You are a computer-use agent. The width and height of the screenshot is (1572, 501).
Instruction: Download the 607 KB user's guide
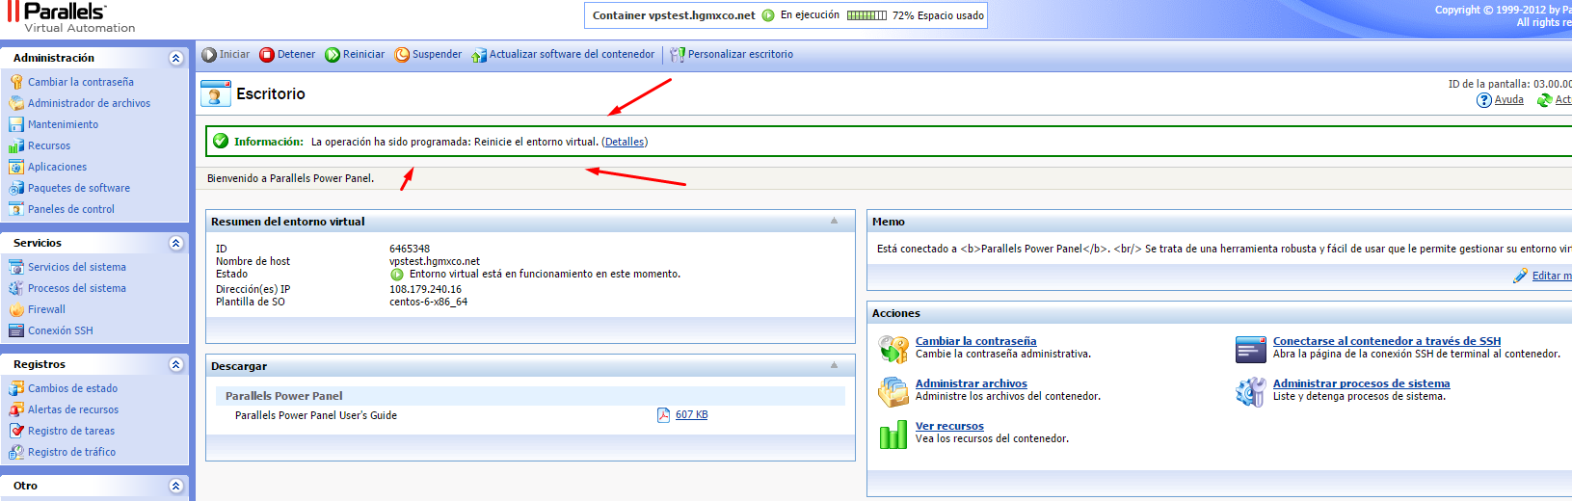pos(691,414)
